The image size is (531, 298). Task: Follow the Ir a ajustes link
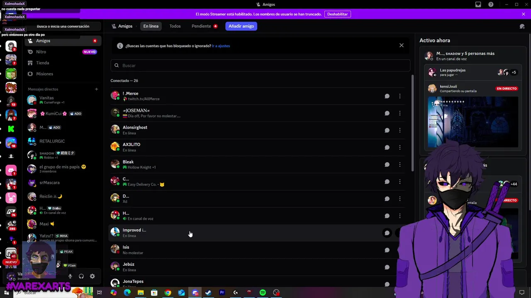click(221, 46)
